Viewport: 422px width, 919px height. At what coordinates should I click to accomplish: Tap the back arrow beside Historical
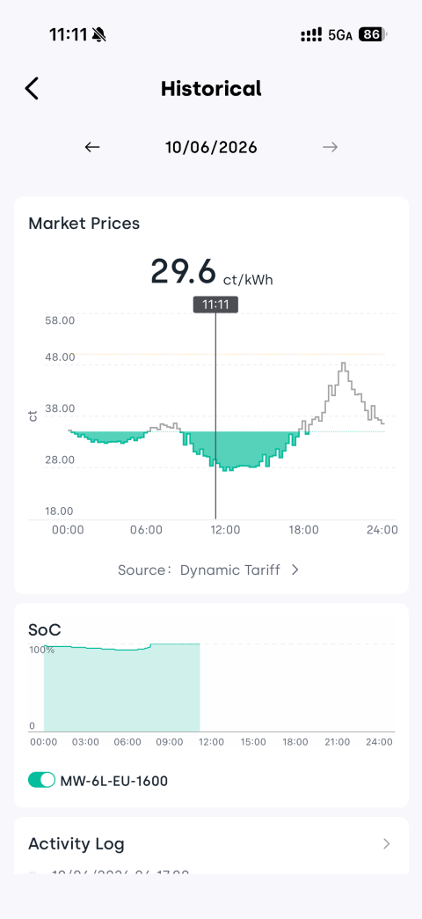pyautogui.click(x=32, y=89)
